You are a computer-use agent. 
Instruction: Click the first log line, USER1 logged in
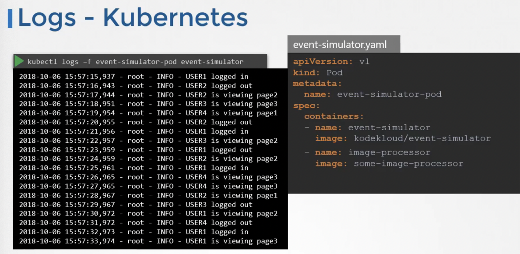click(134, 77)
